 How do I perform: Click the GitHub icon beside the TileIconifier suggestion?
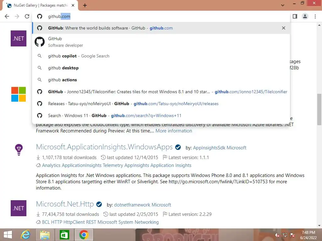coord(40,92)
